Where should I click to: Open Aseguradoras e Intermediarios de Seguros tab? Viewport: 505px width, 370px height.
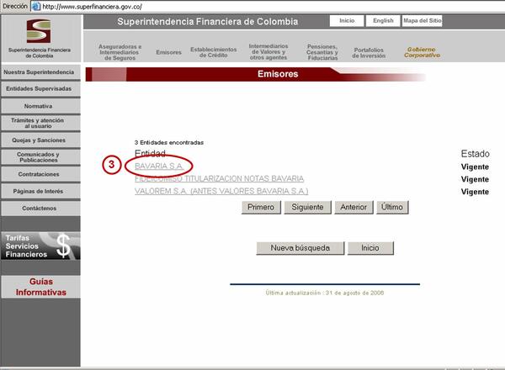pos(120,52)
